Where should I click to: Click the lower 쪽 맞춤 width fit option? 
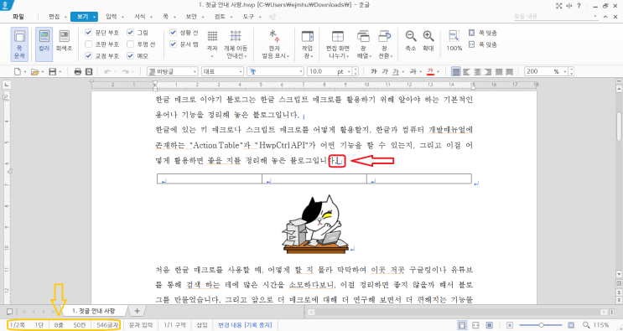[x=483, y=44]
